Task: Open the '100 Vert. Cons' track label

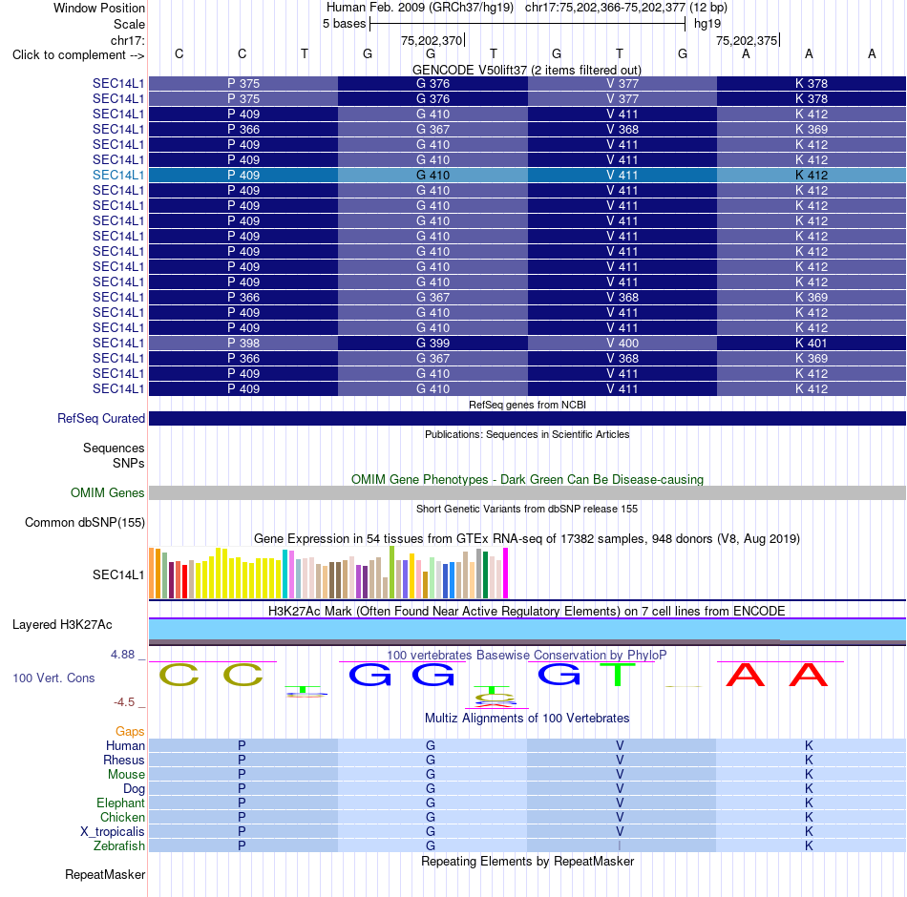Action: (53, 678)
